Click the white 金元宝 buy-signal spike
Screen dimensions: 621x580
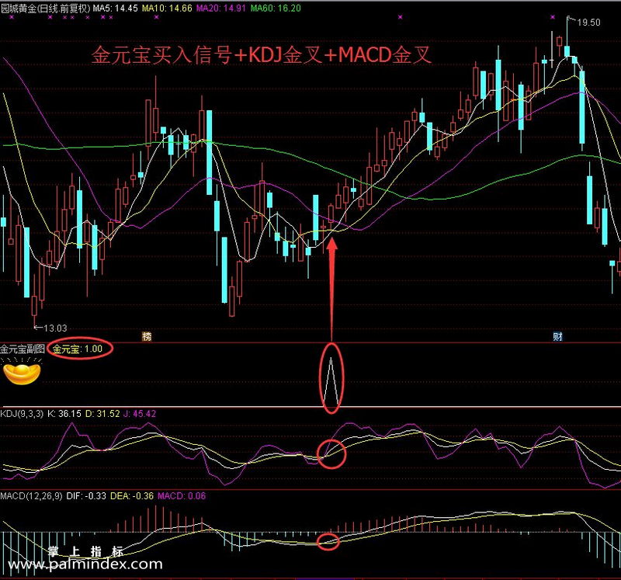(331, 381)
